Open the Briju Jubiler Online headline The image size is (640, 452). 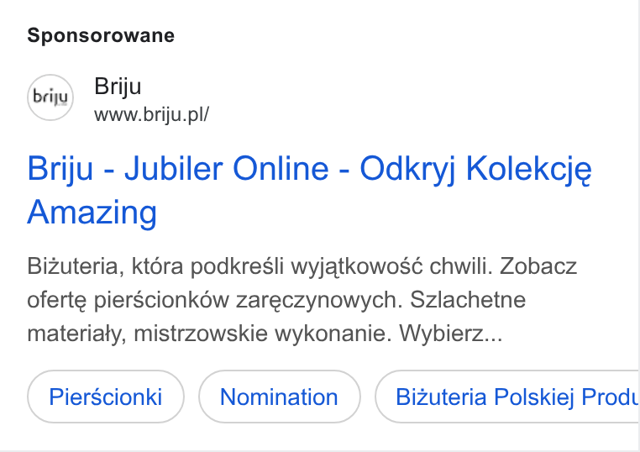(x=309, y=190)
